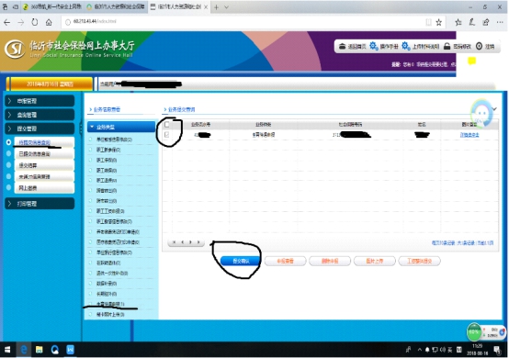Viewport: 509px width, 358px height.
Task: Click the browser refresh icon
Action: point(34,22)
